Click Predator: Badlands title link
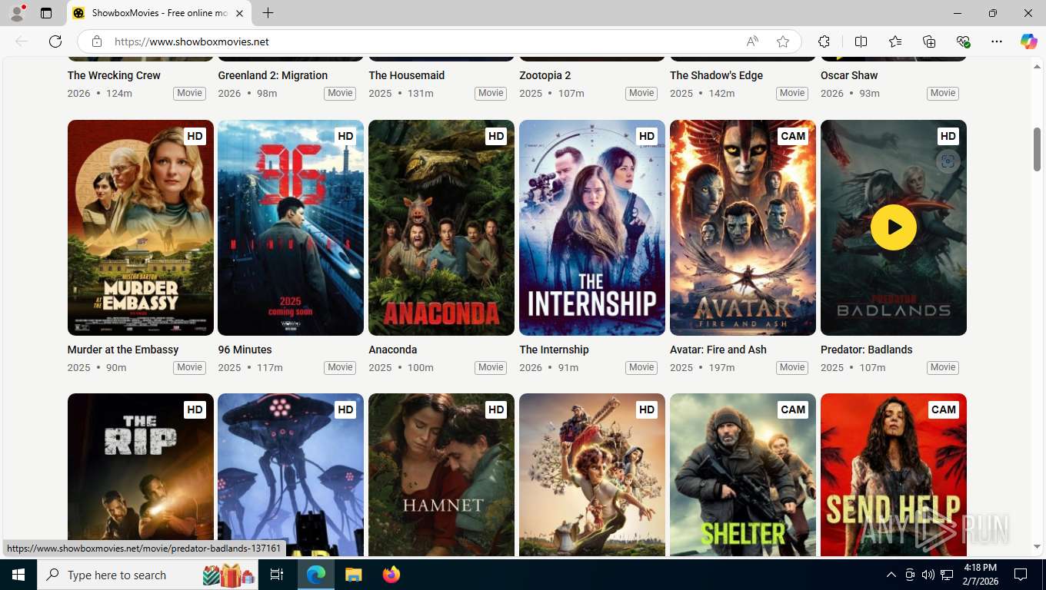The image size is (1046, 590). [x=867, y=350]
